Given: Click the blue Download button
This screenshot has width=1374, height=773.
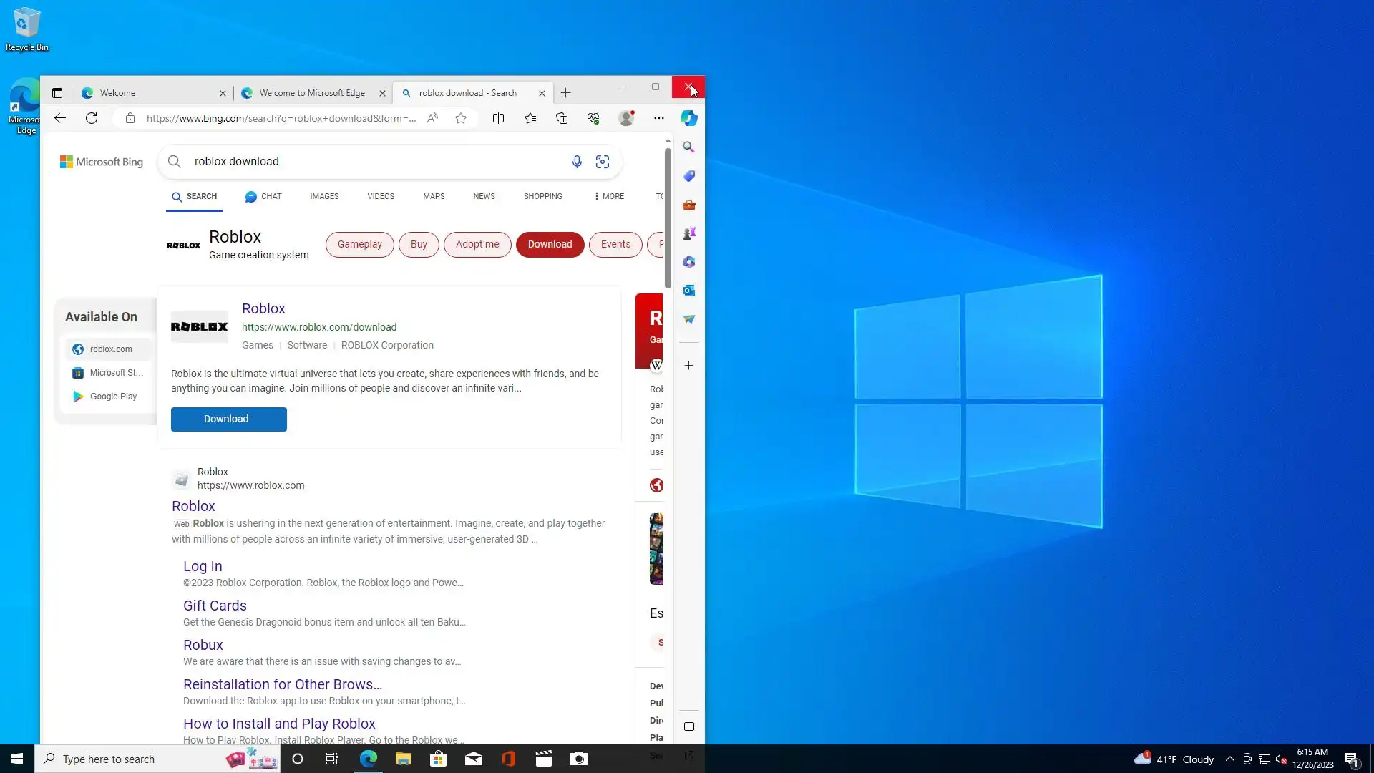Looking at the screenshot, I should (228, 419).
